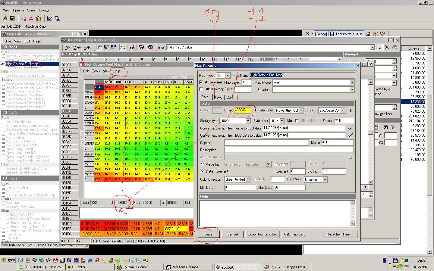Open View menu in HEX Viewer window
434x271 pixels.
(77, 48)
